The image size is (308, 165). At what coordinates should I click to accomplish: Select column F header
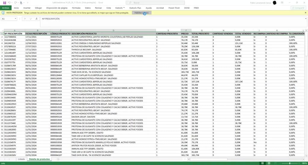[x=186, y=30]
